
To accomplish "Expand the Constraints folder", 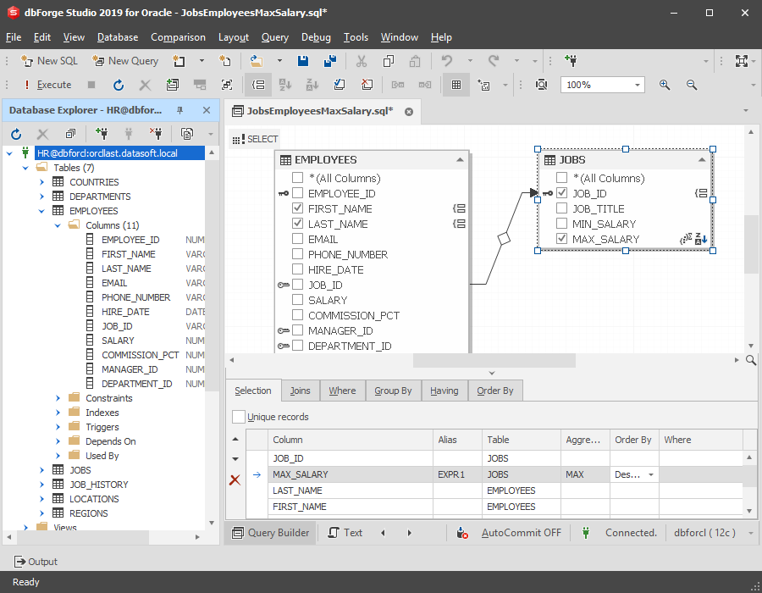I will coord(58,398).
